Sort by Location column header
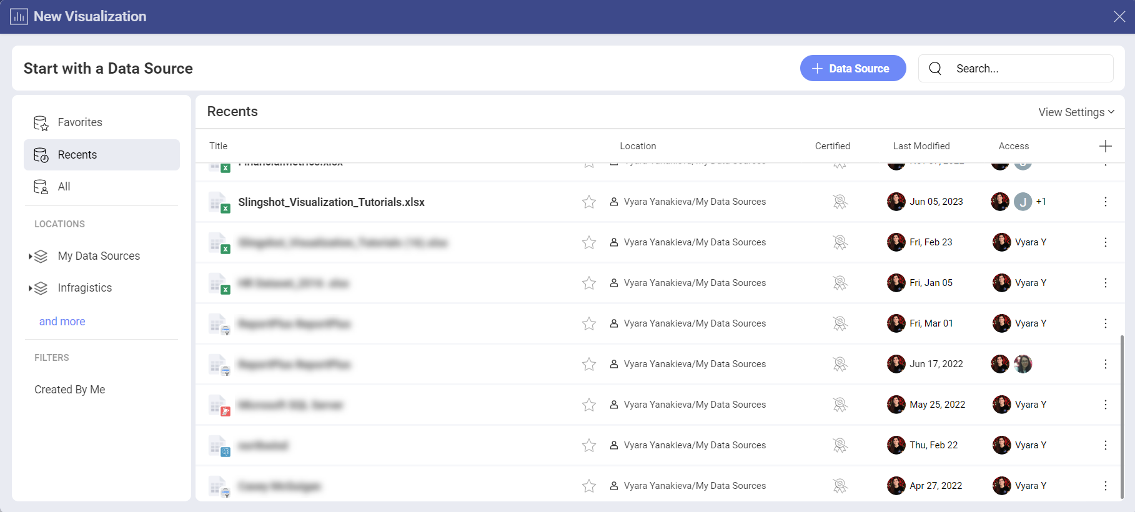The height and width of the screenshot is (512, 1135). (638, 146)
